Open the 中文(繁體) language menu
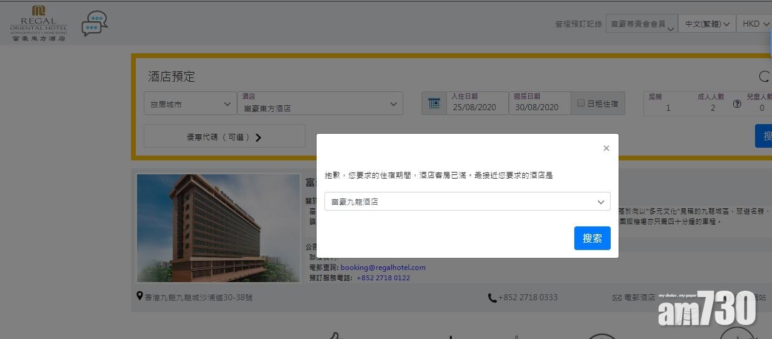The width and height of the screenshot is (772, 339). pos(707,24)
